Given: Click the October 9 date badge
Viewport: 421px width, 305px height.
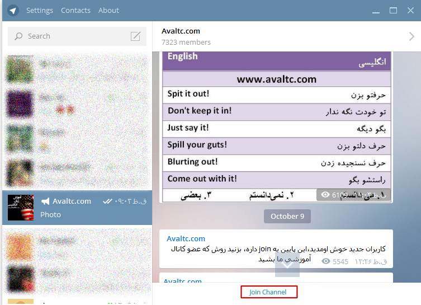Looking at the screenshot, I should point(287,217).
